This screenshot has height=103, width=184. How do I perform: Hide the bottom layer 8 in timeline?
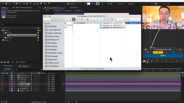tap(2, 90)
